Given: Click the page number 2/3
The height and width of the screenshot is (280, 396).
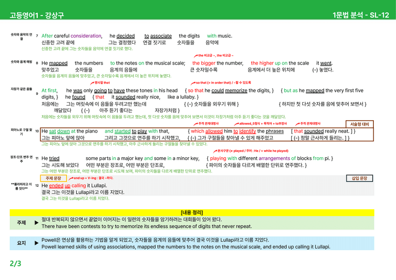Looking at the screenshot, I should point(15,263).
